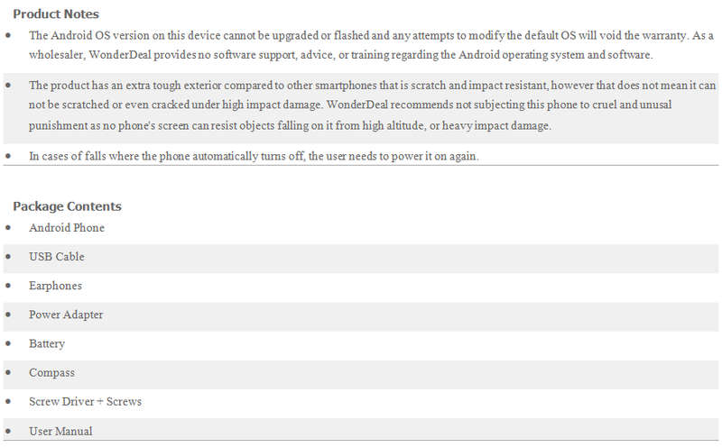The height and width of the screenshot is (447, 722).
Task: Click the bullet beside Battery
Action: (8, 343)
